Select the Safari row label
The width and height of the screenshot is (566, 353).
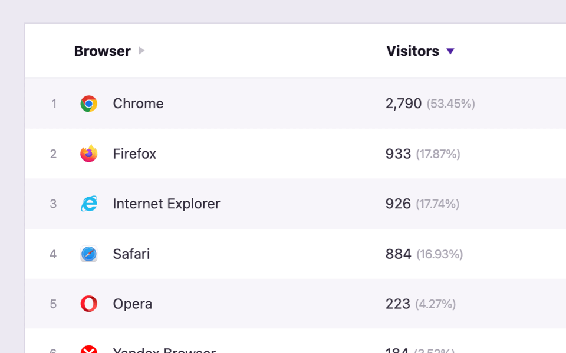point(131,254)
